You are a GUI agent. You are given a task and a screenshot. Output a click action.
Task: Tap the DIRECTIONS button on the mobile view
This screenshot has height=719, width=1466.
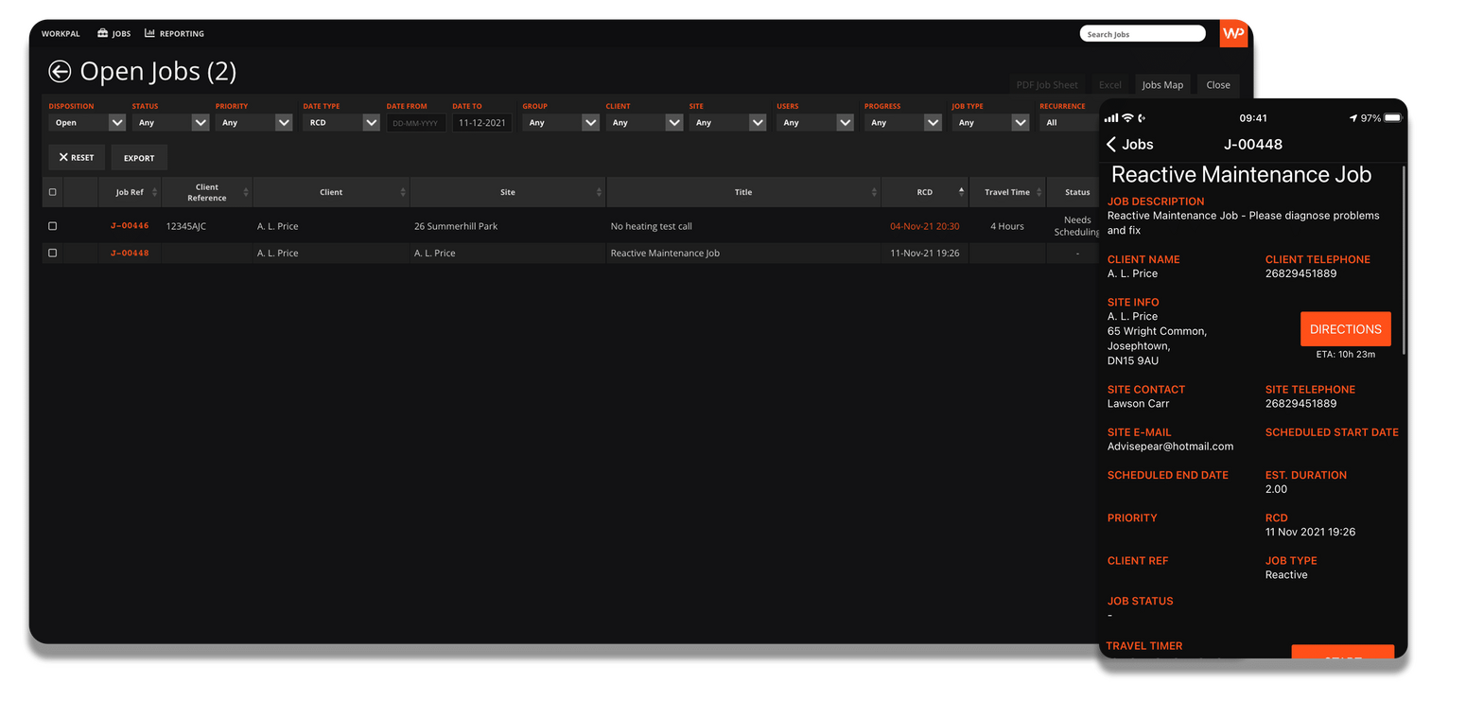click(1345, 328)
